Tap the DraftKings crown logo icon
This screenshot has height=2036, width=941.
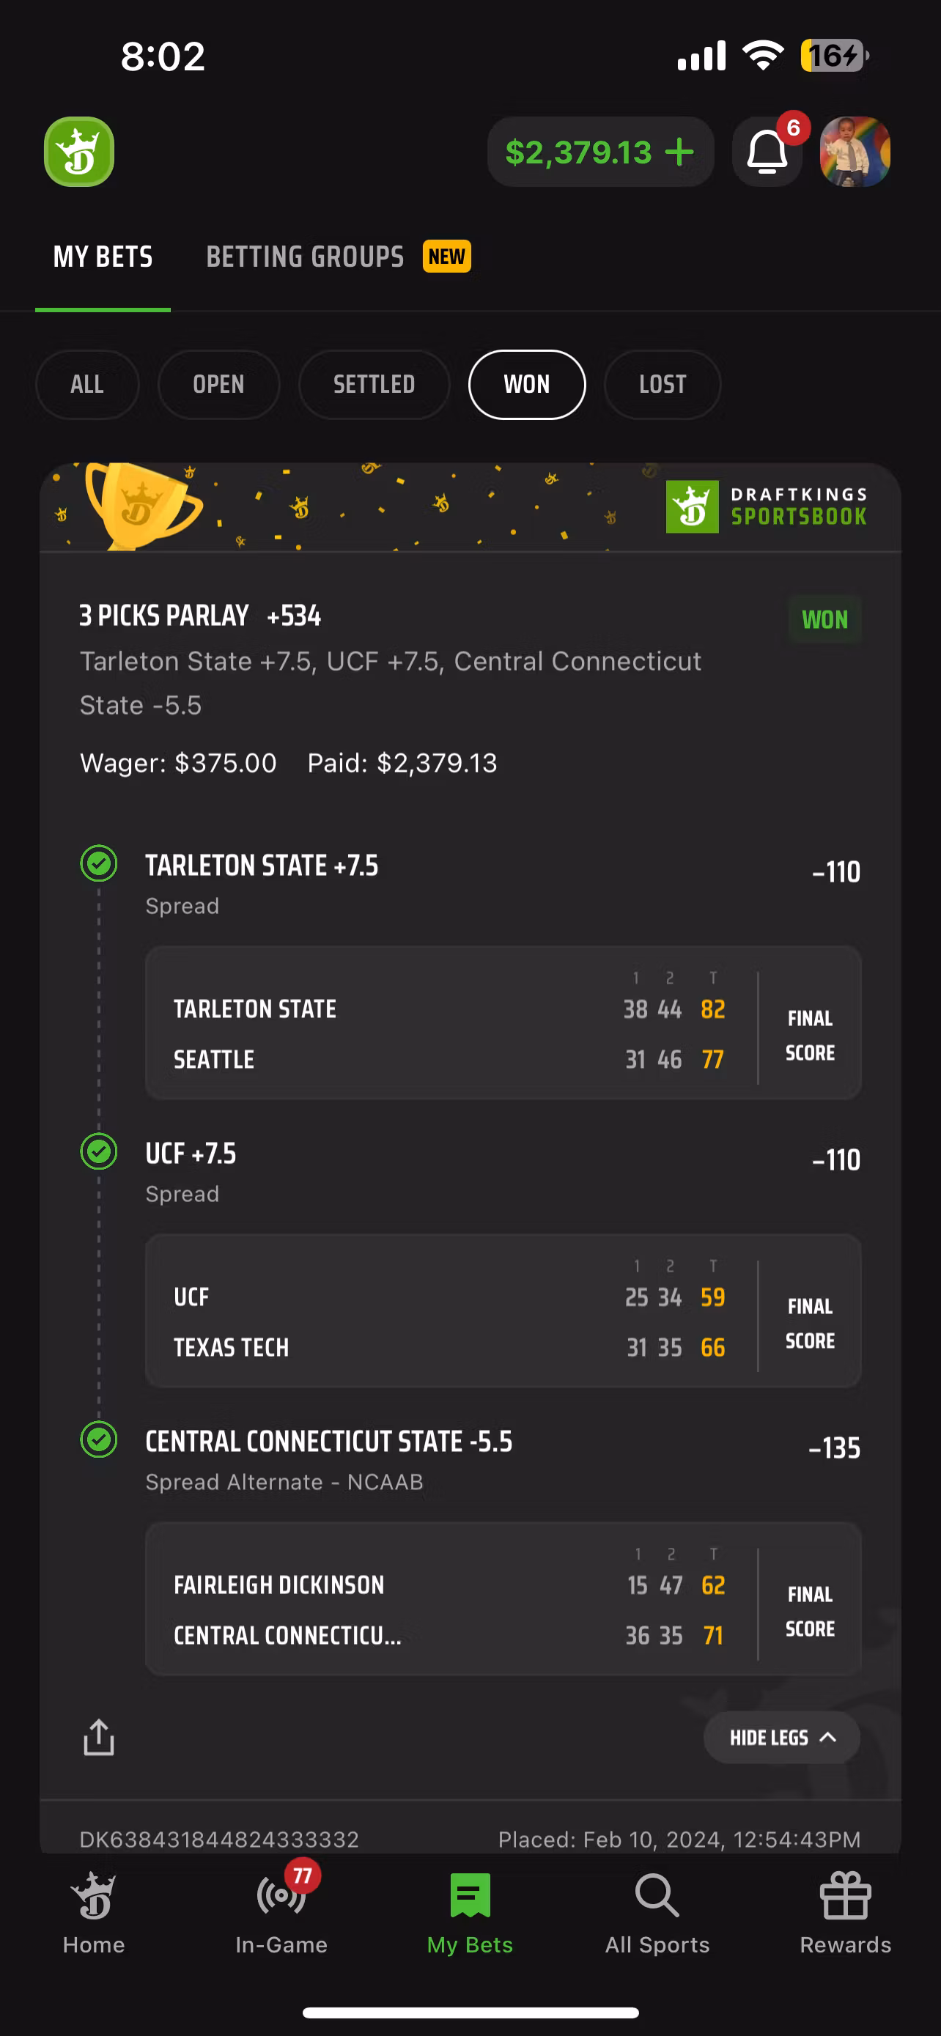(79, 152)
